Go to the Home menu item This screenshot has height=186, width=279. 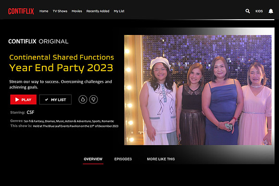tap(44, 11)
